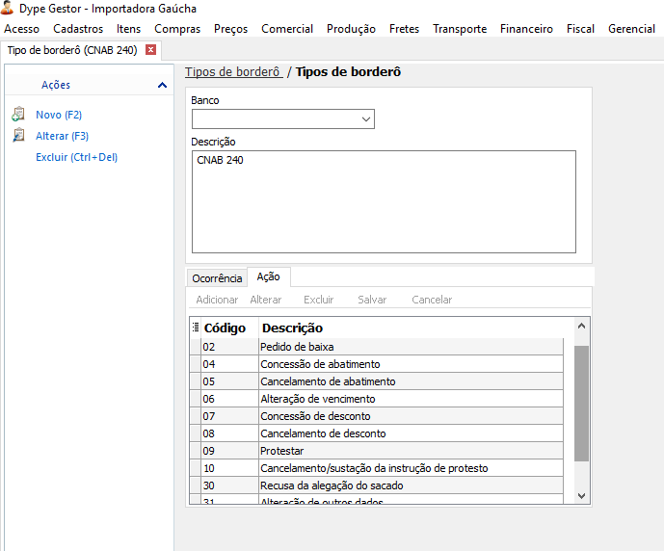
Task: Click the grid scrollbar up arrow
Action: (x=581, y=326)
